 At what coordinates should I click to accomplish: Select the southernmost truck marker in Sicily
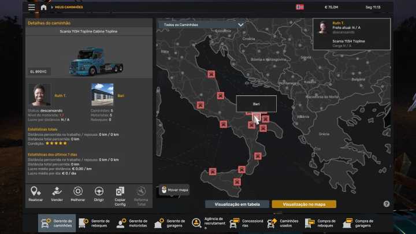point(237,182)
